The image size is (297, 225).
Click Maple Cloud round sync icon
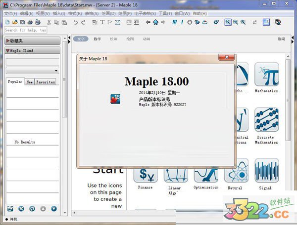(x=32, y=209)
